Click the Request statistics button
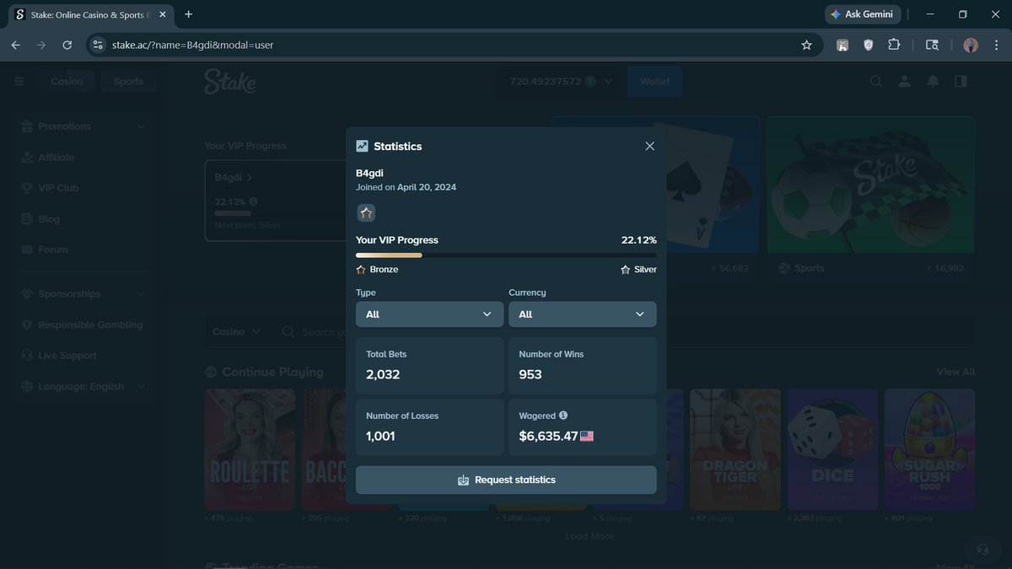 coord(506,480)
